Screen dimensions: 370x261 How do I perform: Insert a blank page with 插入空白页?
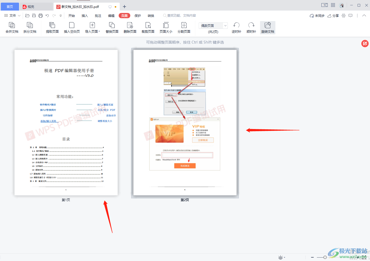point(72,28)
